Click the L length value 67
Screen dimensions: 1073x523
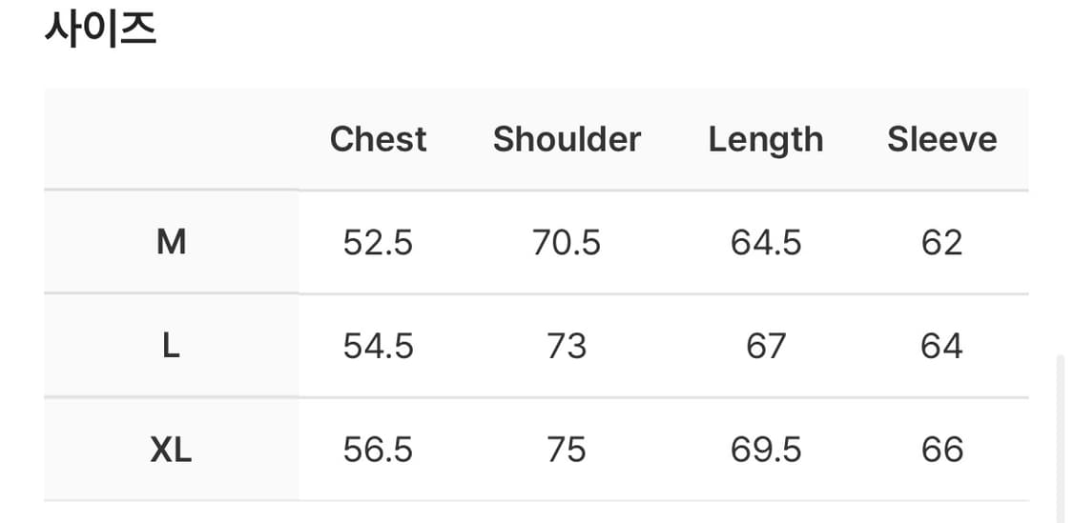pyautogui.click(x=765, y=346)
